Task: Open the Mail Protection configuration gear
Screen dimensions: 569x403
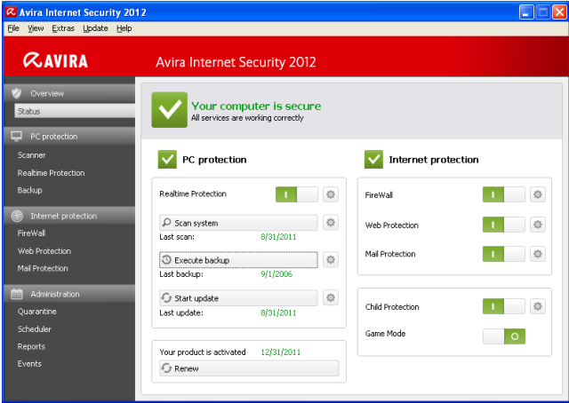Action: click(x=537, y=254)
